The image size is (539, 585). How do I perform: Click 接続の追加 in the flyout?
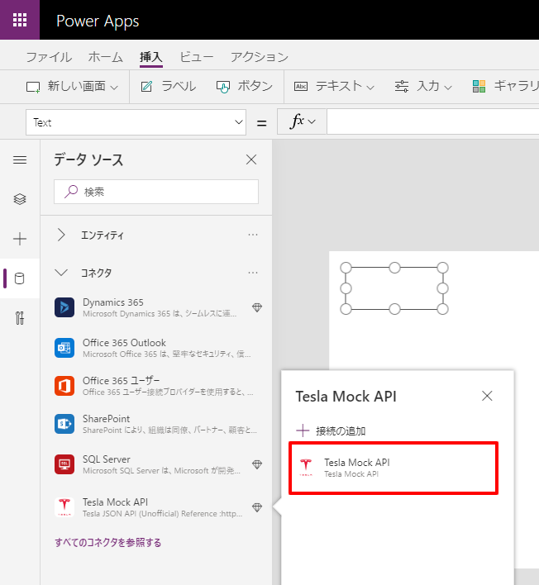click(x=331, y=431)
